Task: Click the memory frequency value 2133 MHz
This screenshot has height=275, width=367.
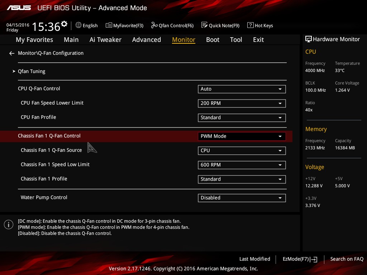Action: tap(315, 148)
